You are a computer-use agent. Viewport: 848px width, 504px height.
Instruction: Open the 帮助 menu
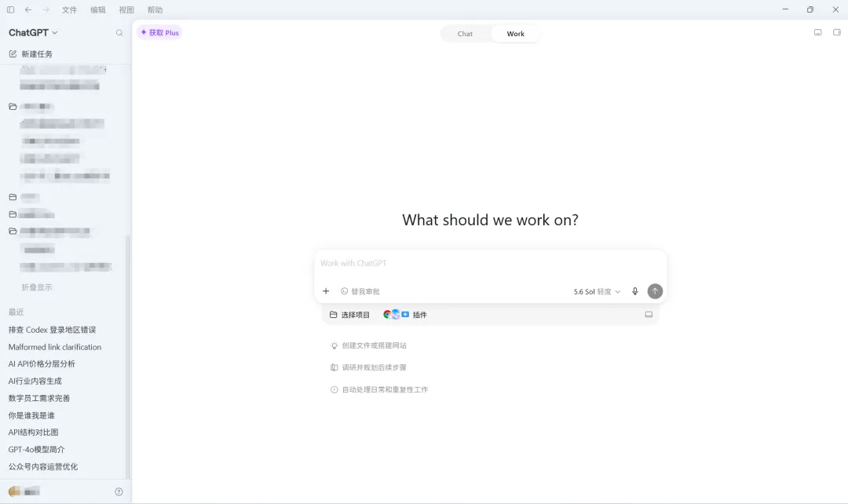click(x=155, y=9)
